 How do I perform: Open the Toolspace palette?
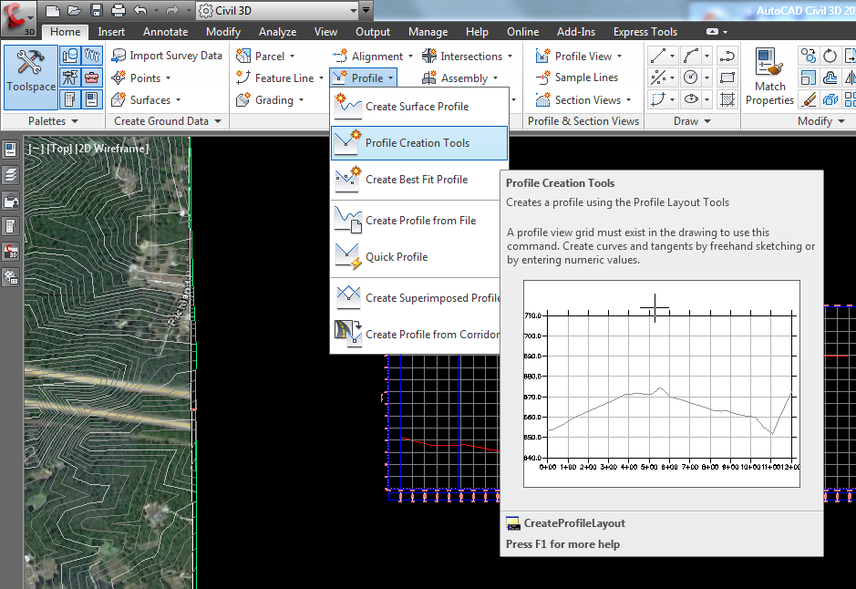click(30, 77)
